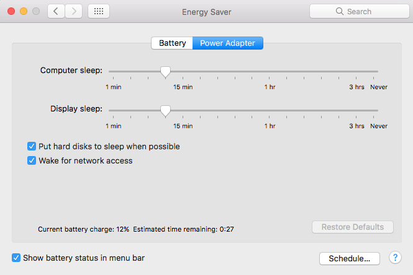Open the Schedule... dialog
413x275 pixels.
[x=350, y=258]
